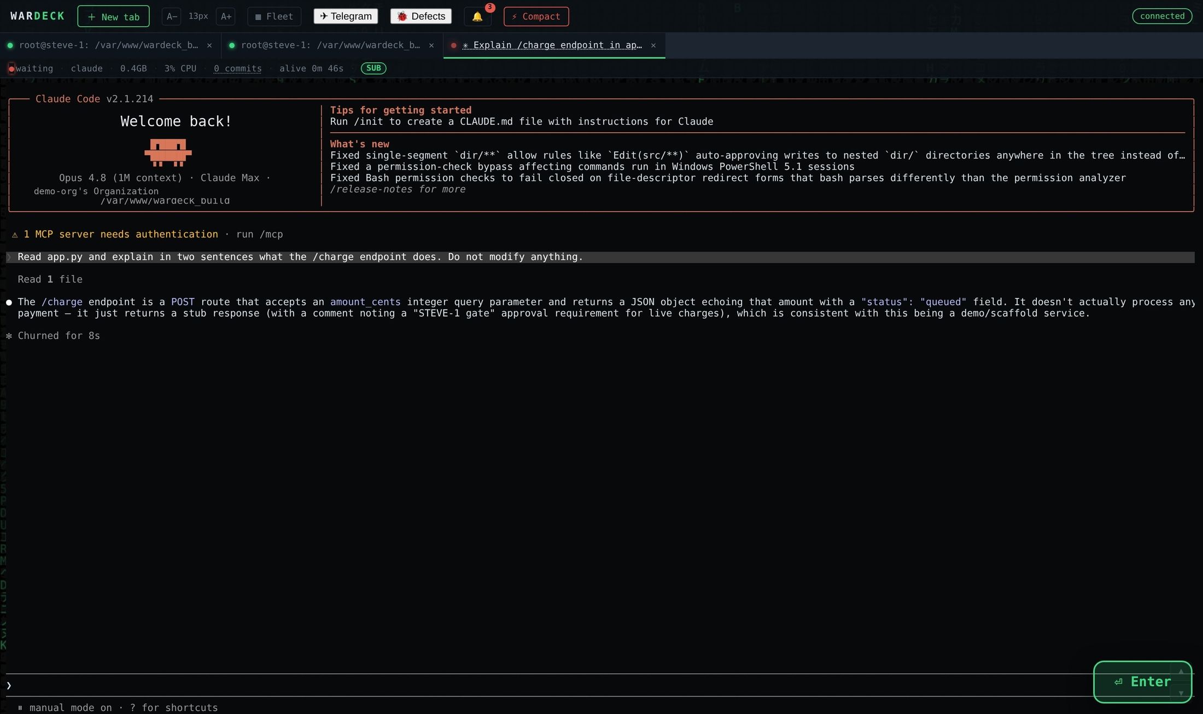The height and width of the screenshot is (714, 1203).
Task: Click the Welcome back! heading
Action: coord(176,121)
